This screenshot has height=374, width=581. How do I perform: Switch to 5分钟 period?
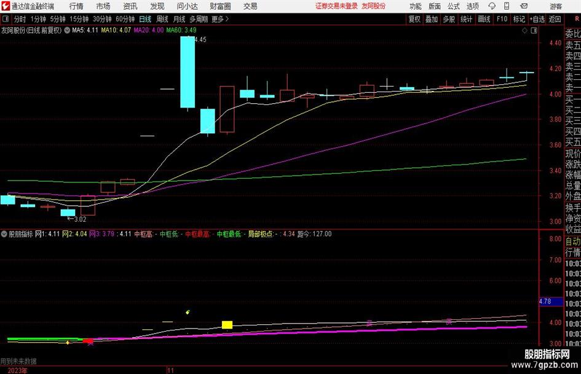tap(58, 19)
